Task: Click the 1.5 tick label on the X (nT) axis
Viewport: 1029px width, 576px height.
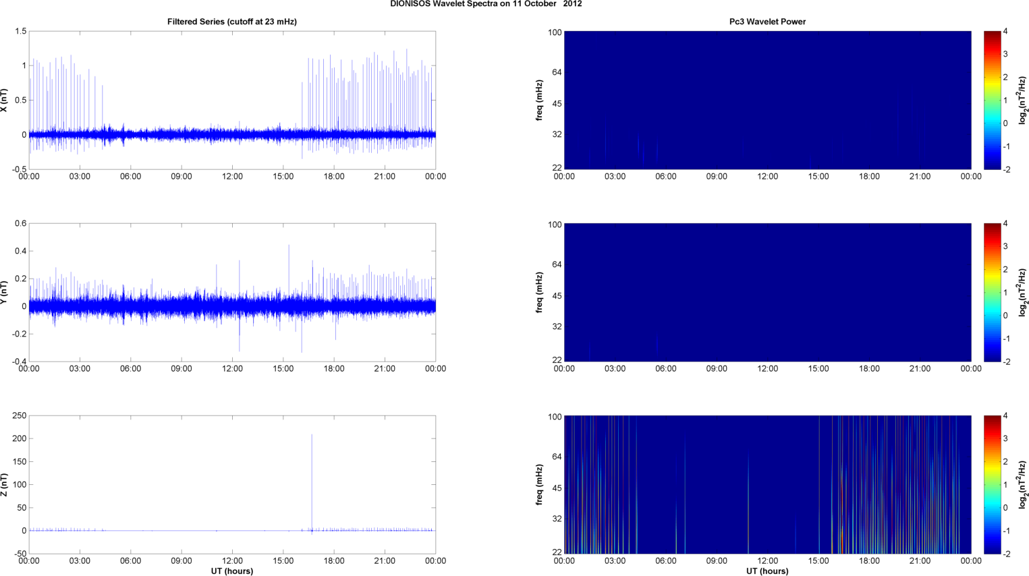Action: [x=20, y=32]
